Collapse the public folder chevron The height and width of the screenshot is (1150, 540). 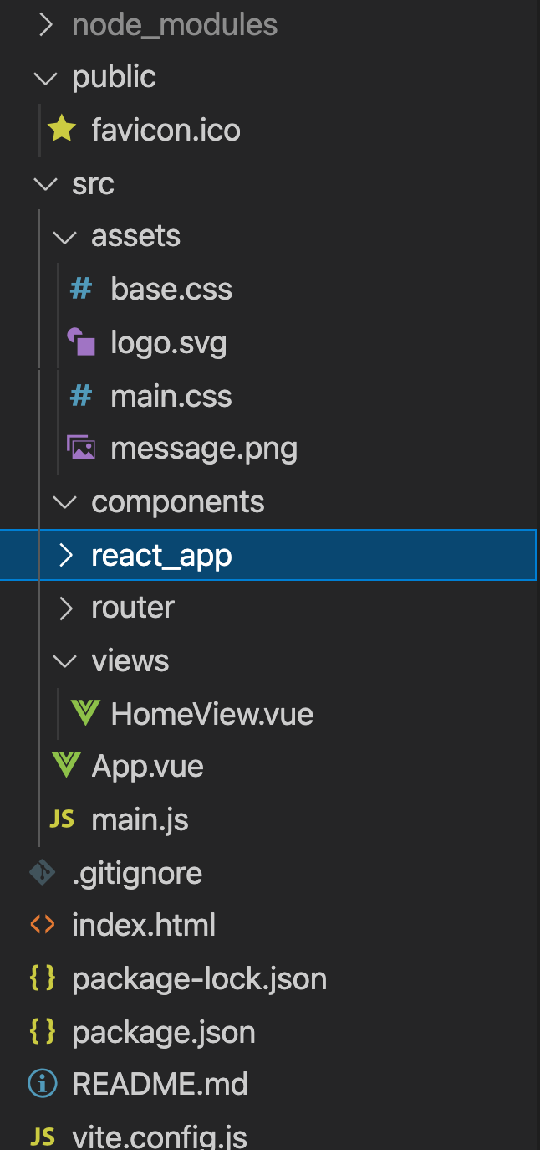pyautogui.click(x=43, y=78)
